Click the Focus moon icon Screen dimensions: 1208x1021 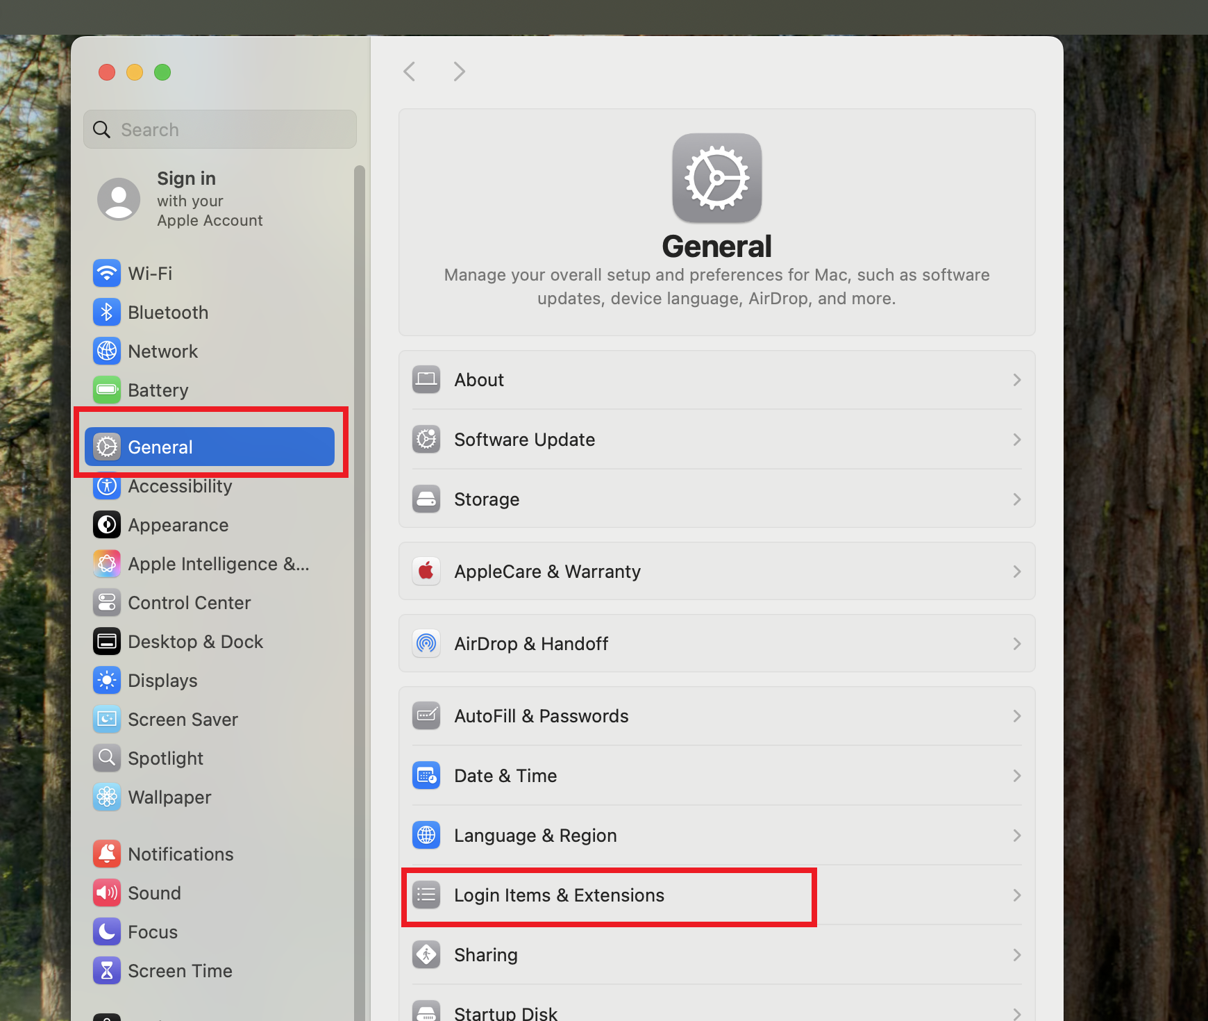point(107,932)
